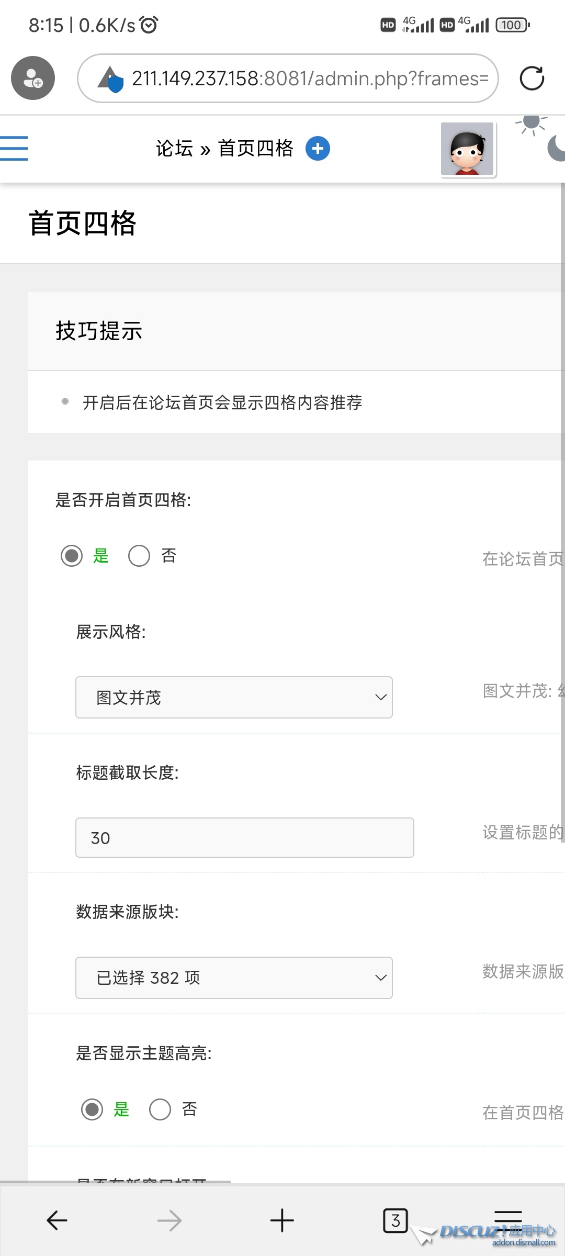Image resolution: width=565 pixels, height=1256 pixels.
Task: Reload the page with the refresh icon
Action: pos(532,78)
